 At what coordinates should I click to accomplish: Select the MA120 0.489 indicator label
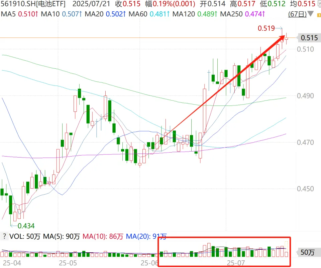point(195,14)
